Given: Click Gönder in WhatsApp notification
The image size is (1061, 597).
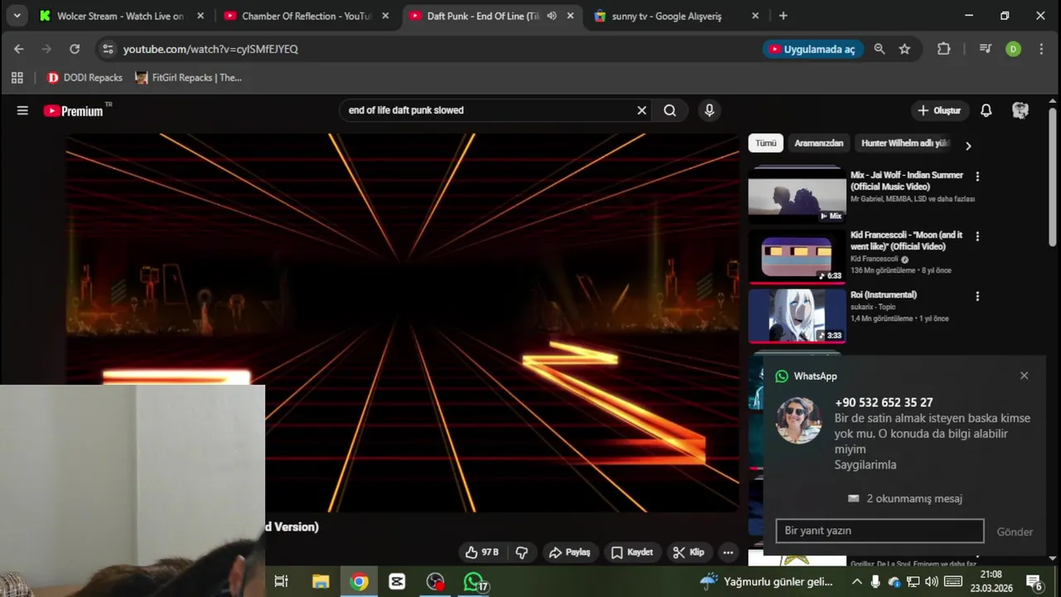Looking at the screenshot, I should pos(1015,531).
